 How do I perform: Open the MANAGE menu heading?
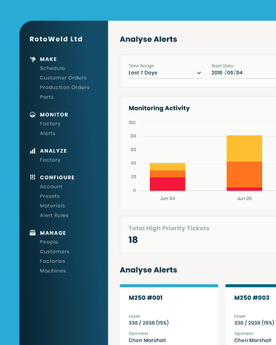53,233
